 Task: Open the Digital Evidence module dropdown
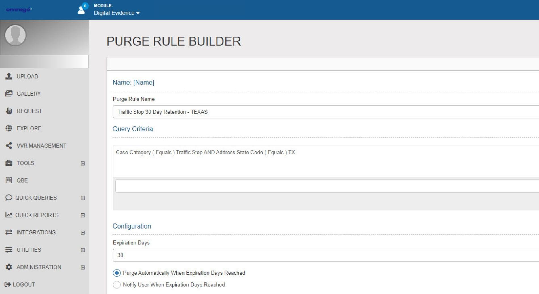[x=117, y=13]
